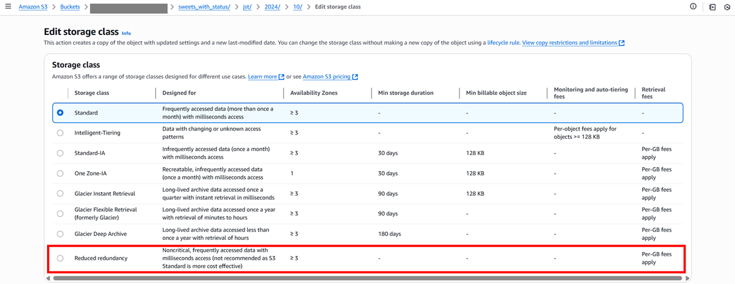The width and height of the screenshot is (735, 284).
Task: Click One Zone-IA availability zones value '1'
Action: pos(292,173)
